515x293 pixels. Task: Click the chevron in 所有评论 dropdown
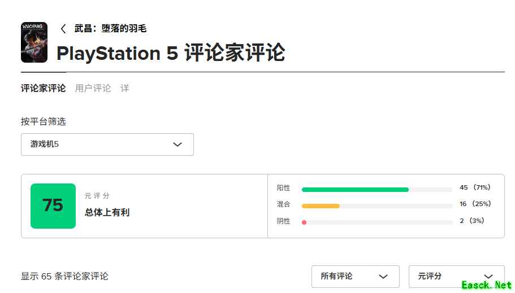383,277
